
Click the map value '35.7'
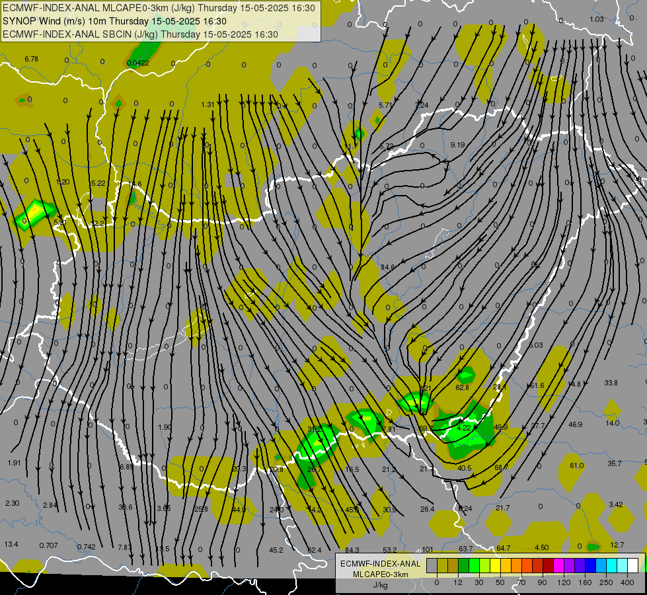coord(614,463)
